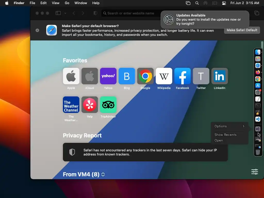Open the Apple favorite tile
The image size is (264, 198).
coord(71,76)
